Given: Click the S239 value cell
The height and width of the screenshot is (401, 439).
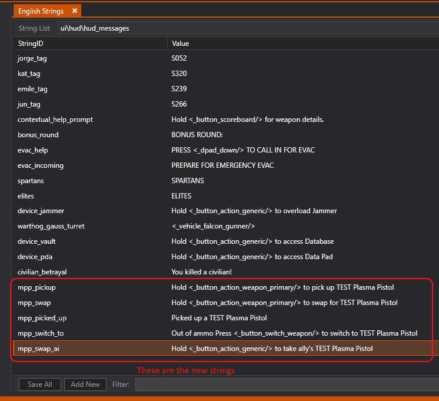Looking at the screenshot, I should pos(179,89).
